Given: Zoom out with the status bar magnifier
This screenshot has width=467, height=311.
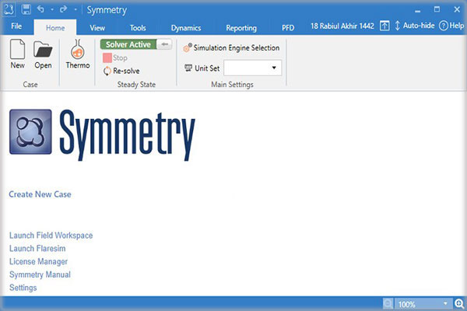Looking at the screenshot, I should pyautogui.click(x=388, y=304).
